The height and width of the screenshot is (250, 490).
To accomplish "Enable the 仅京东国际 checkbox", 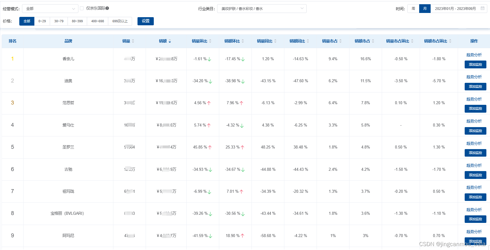I will tap(82, 8).
